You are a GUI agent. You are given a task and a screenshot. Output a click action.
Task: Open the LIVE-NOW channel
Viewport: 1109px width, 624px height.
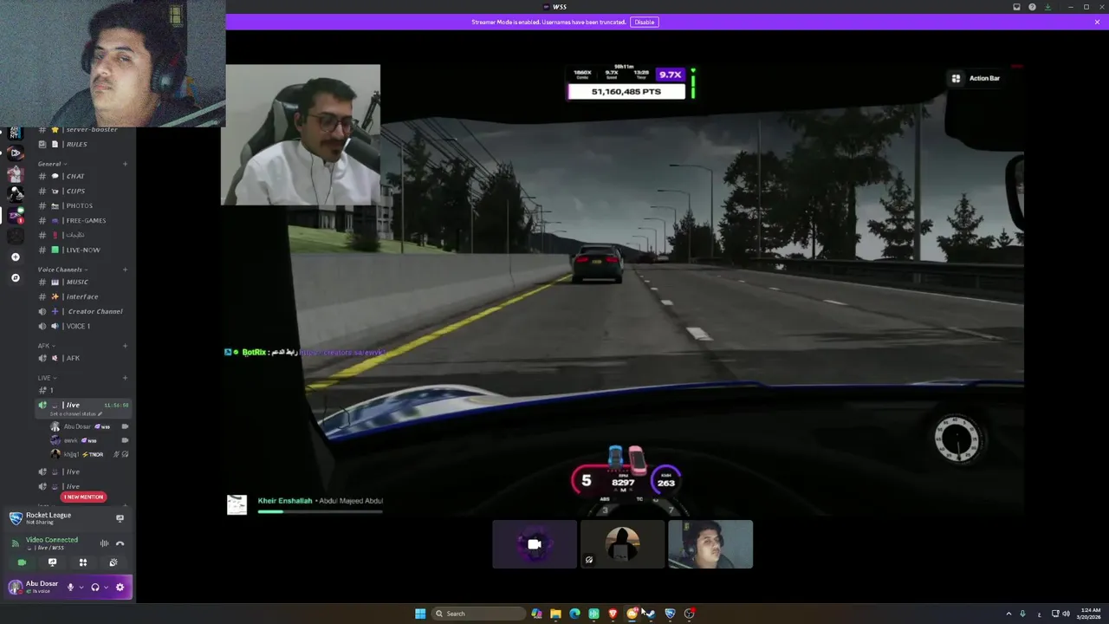[x=82, y=250]
